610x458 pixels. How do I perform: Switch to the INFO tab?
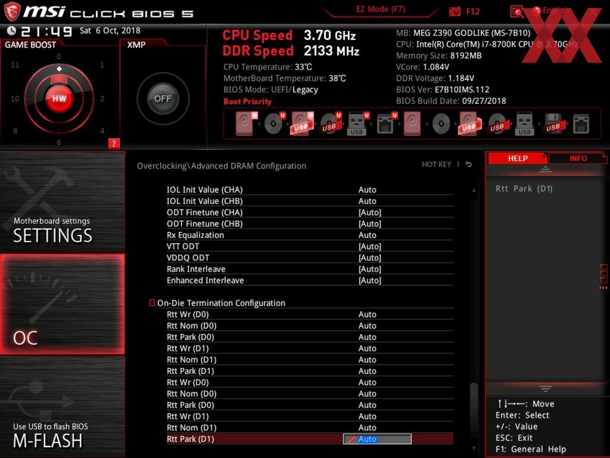pos(578,158)
